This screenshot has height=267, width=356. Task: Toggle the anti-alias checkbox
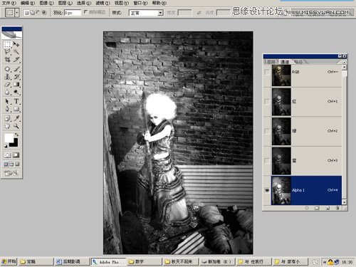[86, 12]
